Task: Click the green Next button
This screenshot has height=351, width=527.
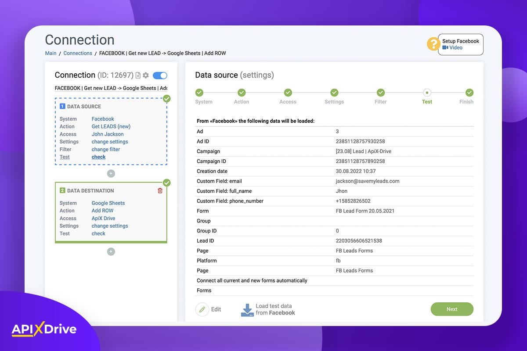Action: [452, 309]
